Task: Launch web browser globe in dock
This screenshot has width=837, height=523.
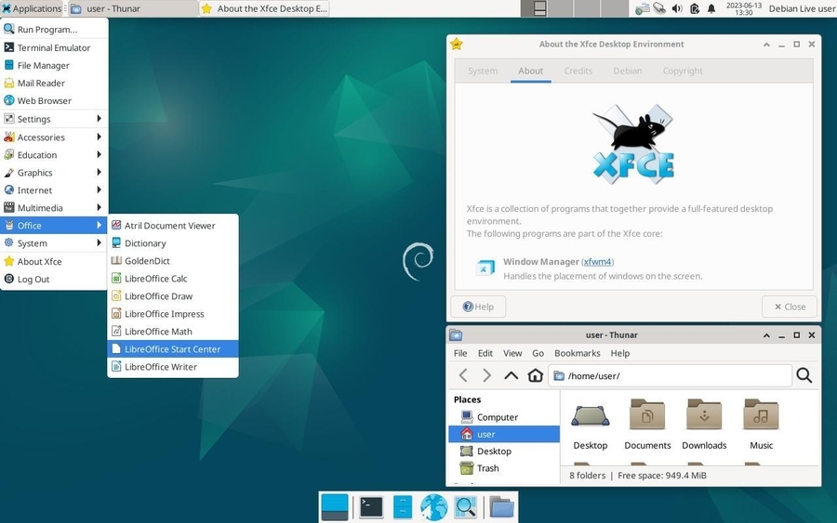Action: pyautogui.click(x=433, y=507)
